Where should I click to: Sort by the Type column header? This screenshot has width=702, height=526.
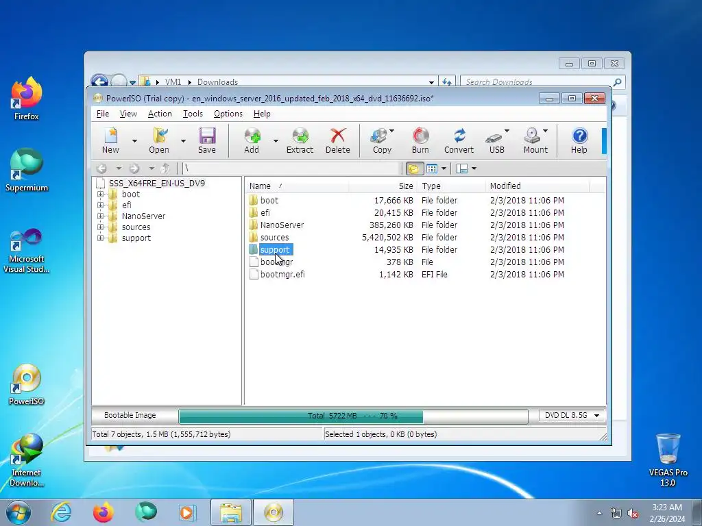pos(451,186)
